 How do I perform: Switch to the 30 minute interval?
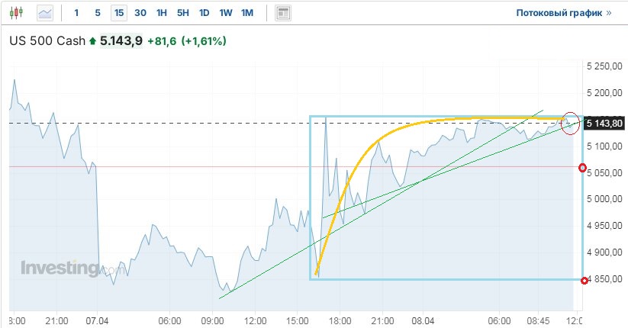click(x=140, y=13)
